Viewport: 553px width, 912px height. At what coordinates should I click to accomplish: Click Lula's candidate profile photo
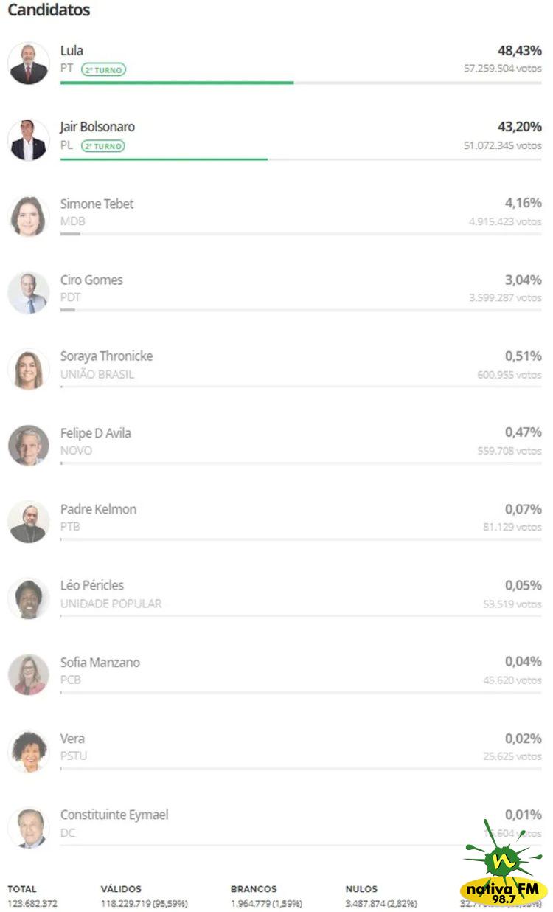pos(28,63)
